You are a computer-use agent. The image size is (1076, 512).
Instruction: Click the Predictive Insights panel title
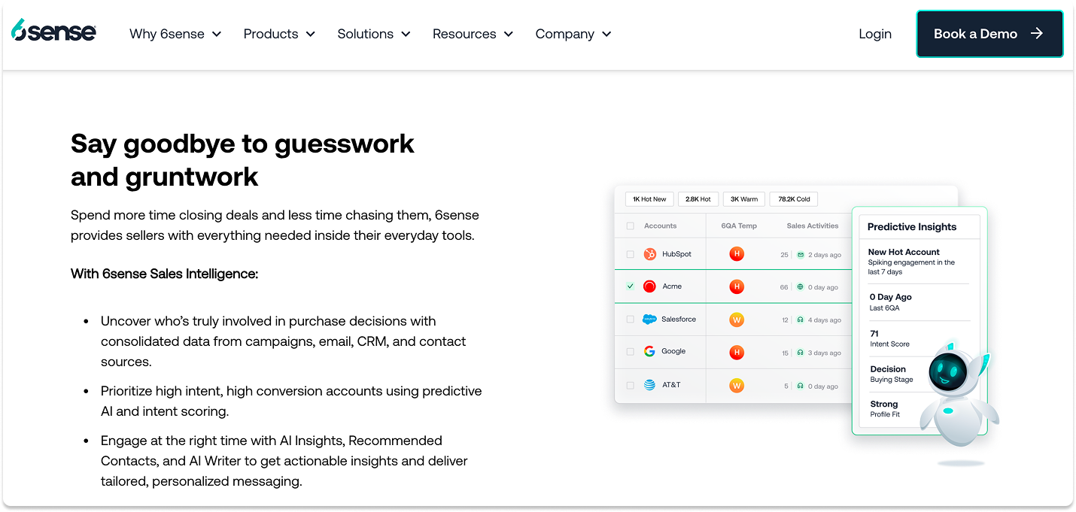tap(912, 227)
